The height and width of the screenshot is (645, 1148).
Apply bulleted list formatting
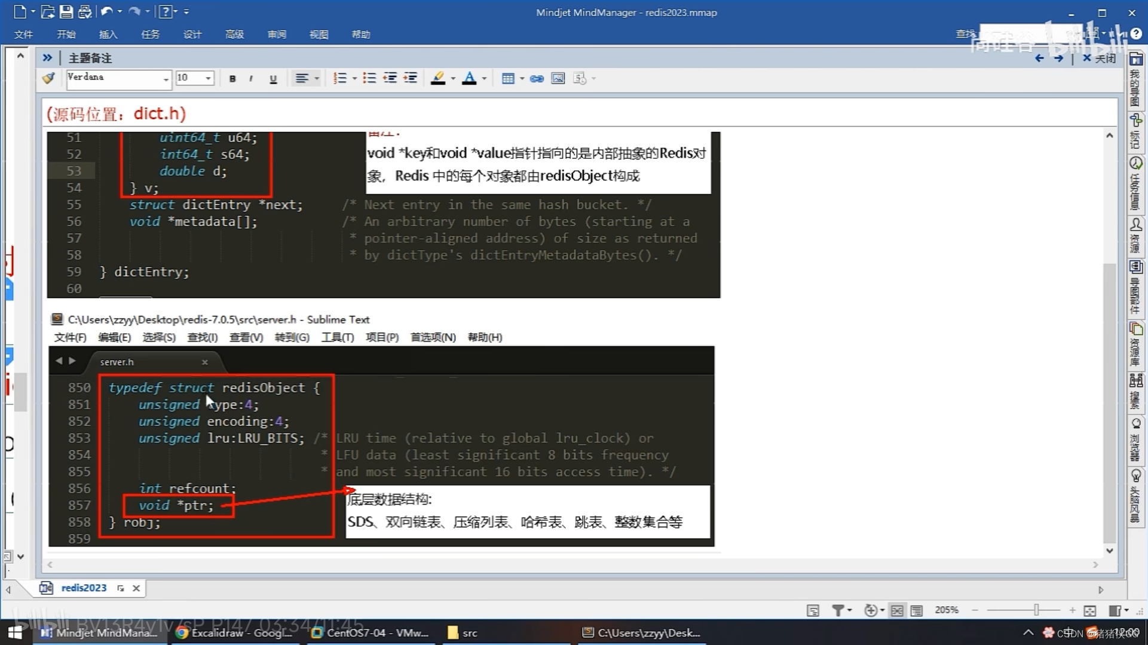(369, 78)
